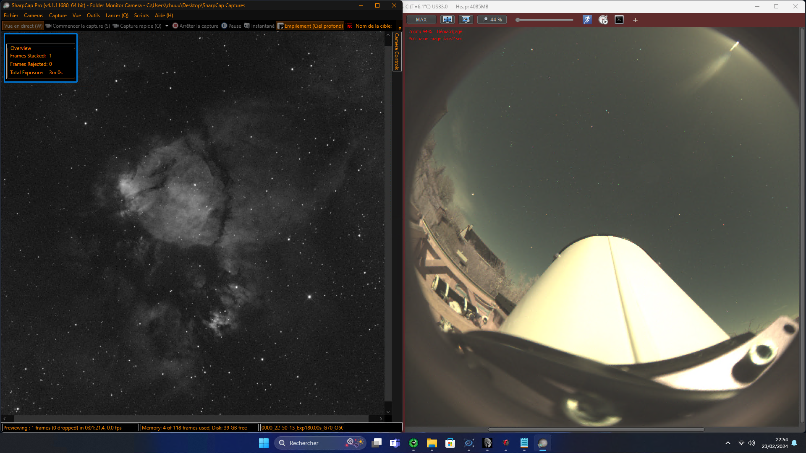Click the Rechercher taskbar search box

[x=320, y=443]
